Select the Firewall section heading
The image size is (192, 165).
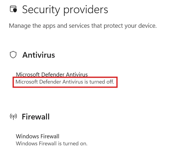(36, 117)
